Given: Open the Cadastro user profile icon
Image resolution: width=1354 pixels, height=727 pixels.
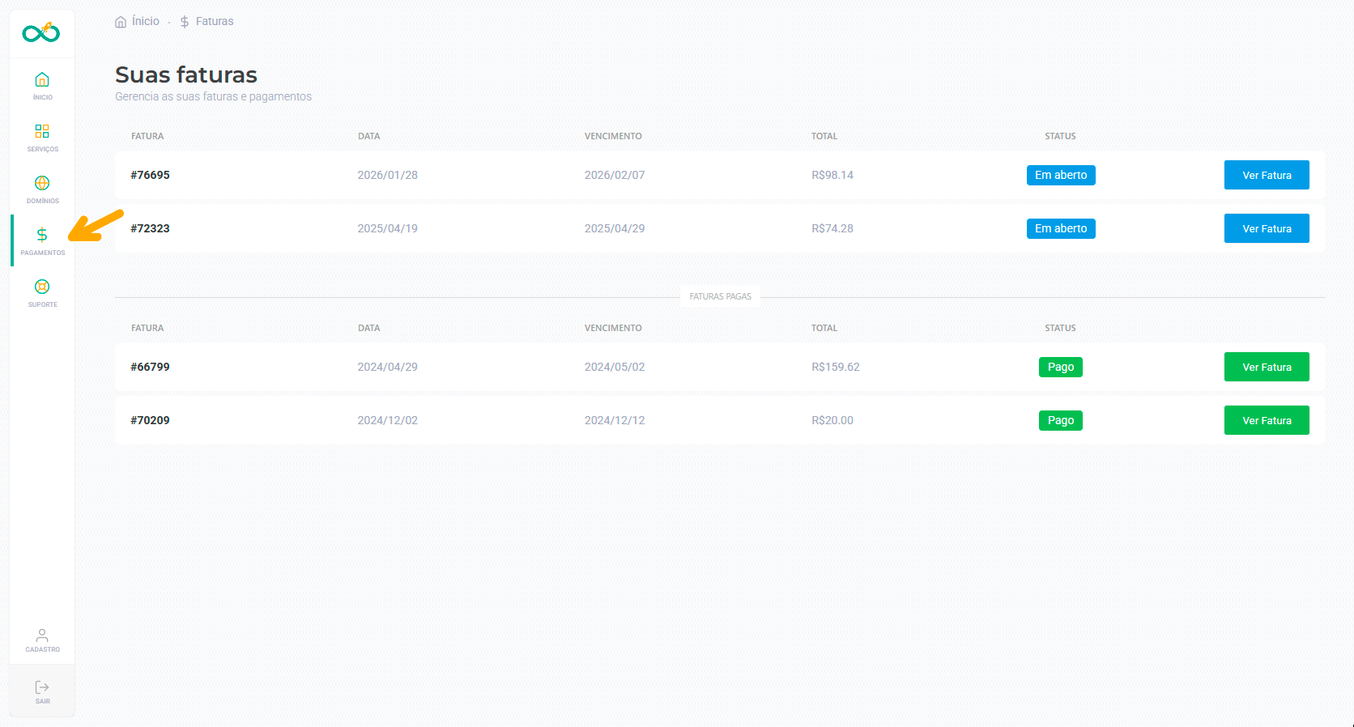Looking at the screenshot, I should tap(42, 636).
